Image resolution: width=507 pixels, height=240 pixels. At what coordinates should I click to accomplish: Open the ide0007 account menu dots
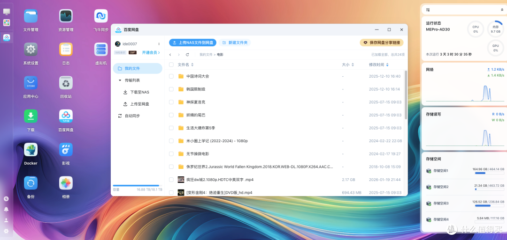pyautogui.click(x=159, y=44)
